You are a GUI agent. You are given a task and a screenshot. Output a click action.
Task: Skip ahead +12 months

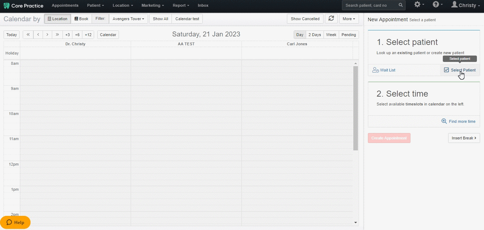click(88, 35)
